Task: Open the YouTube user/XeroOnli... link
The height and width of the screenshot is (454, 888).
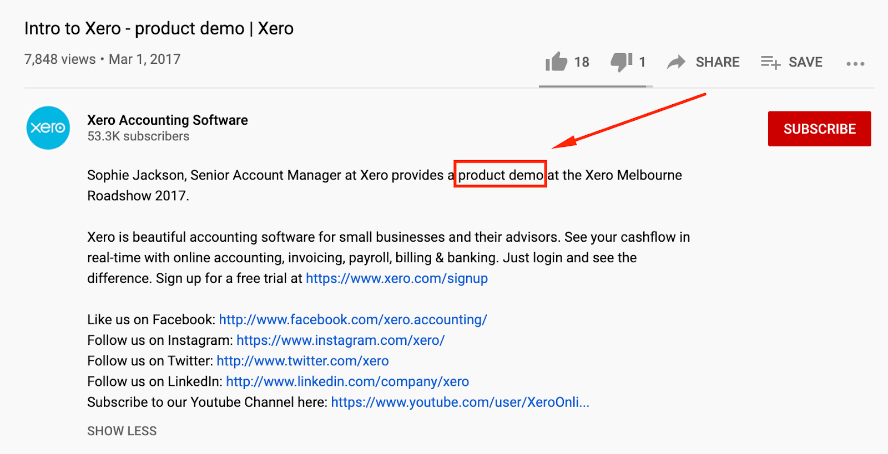Action: pos(460,402)
